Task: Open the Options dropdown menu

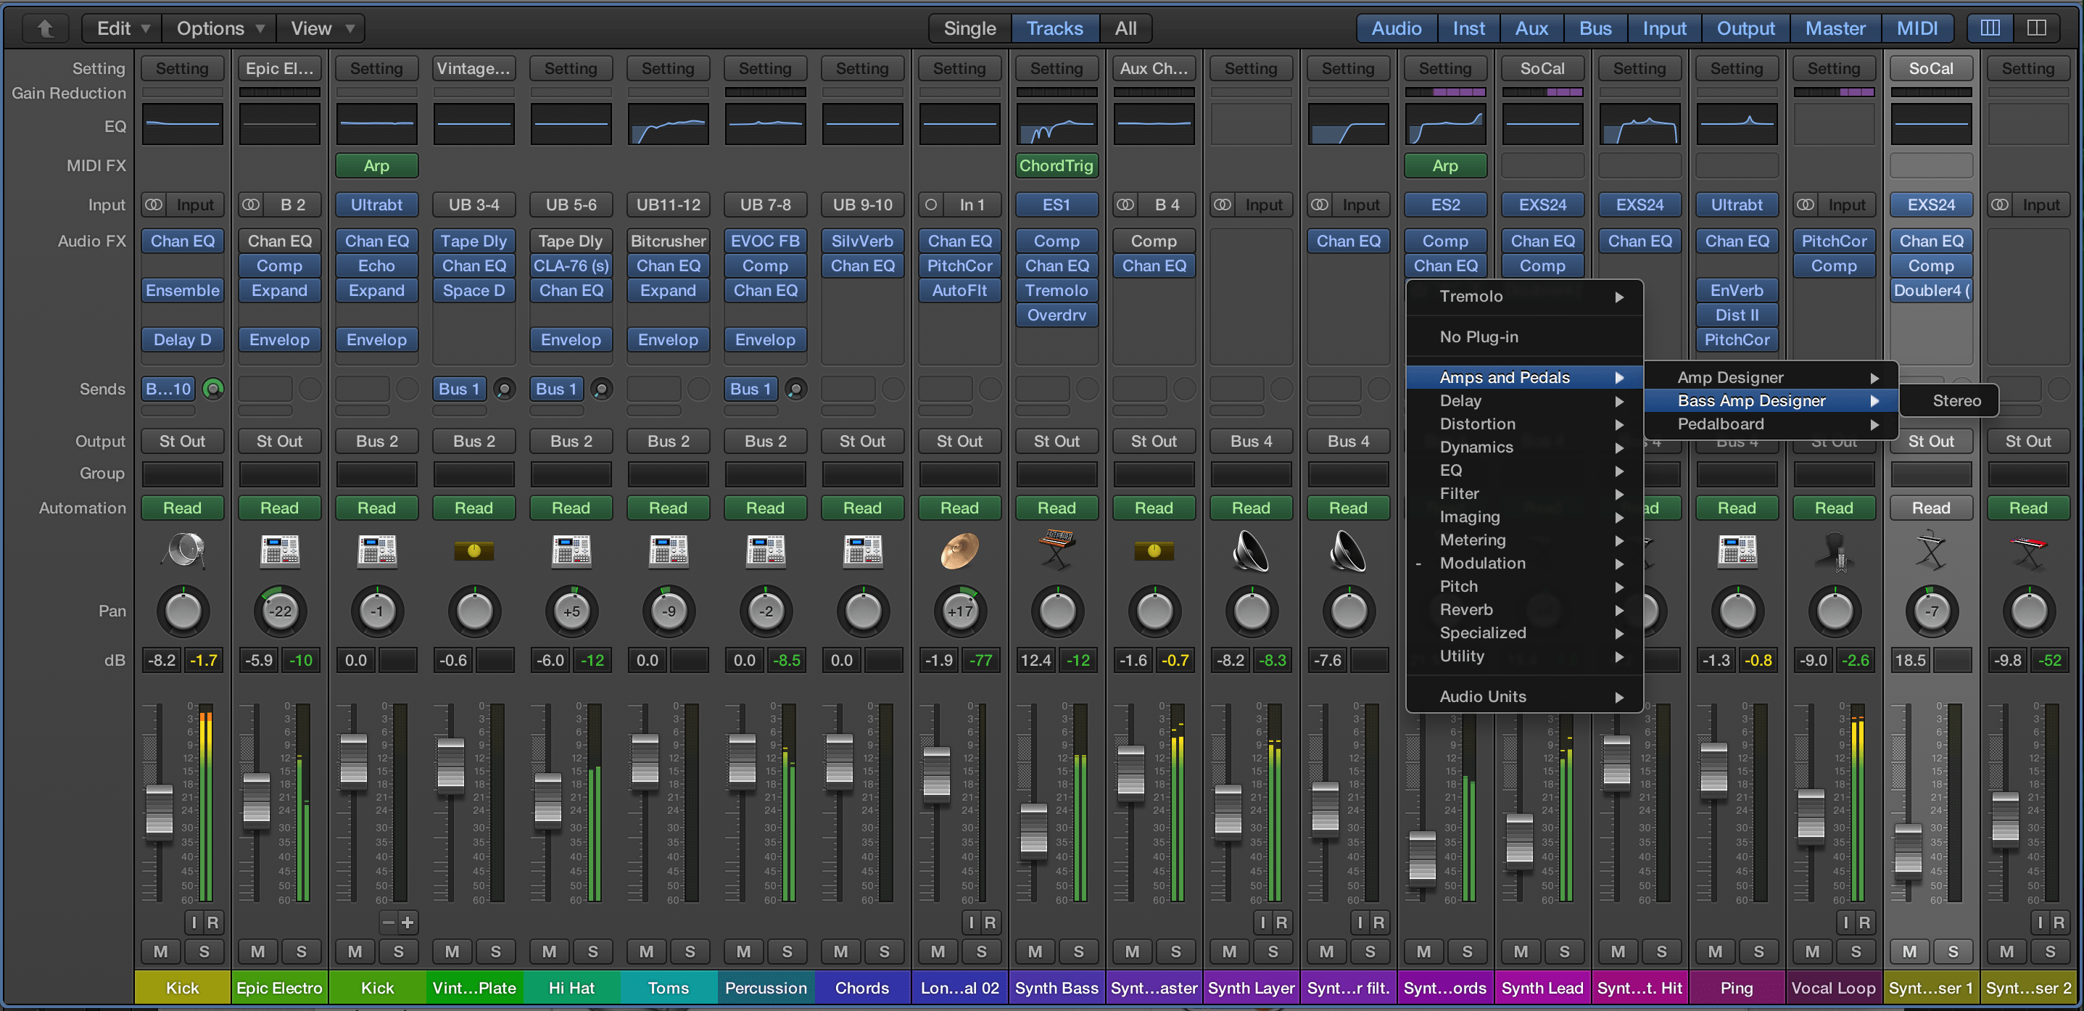Action: (218, 28)
